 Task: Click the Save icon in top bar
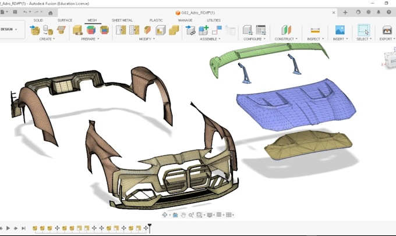(15, 12)
